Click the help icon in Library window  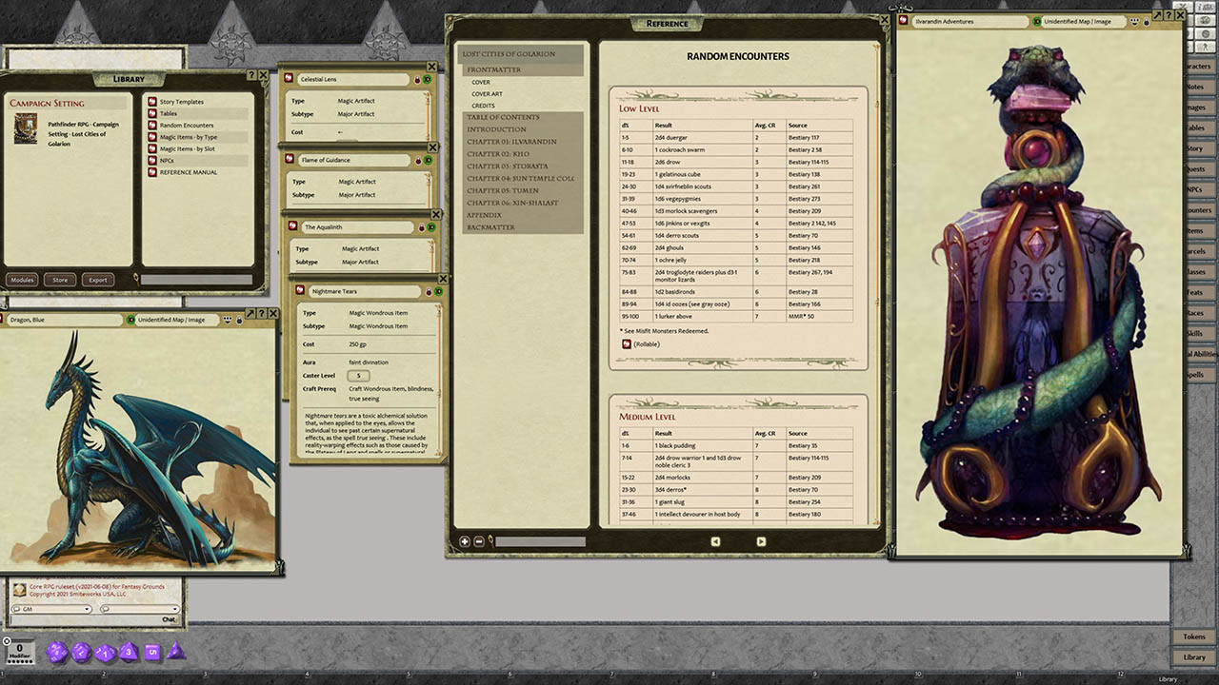[250, 75]
